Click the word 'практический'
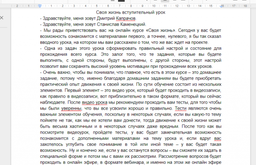This screenshot has height=165, width=256. click(54, 84)
